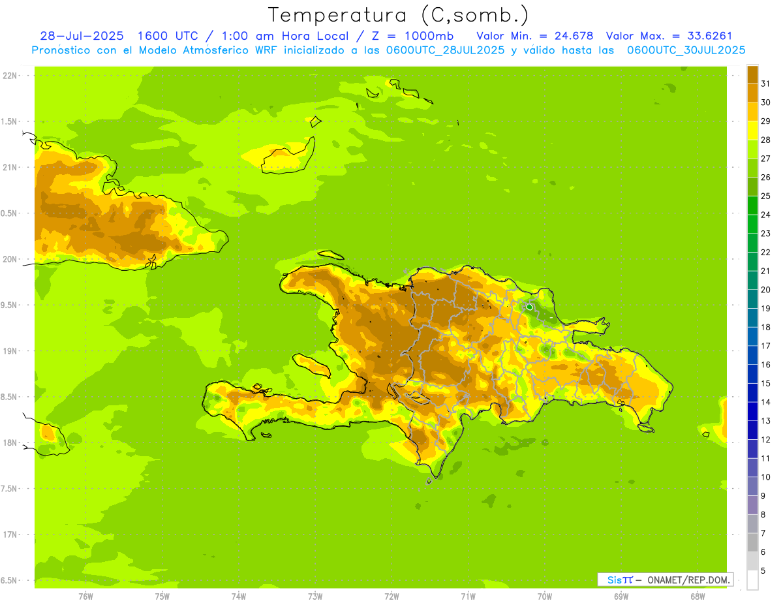
Task: Click the "1.5N" latitude label
Action: [x=9, y=121]
